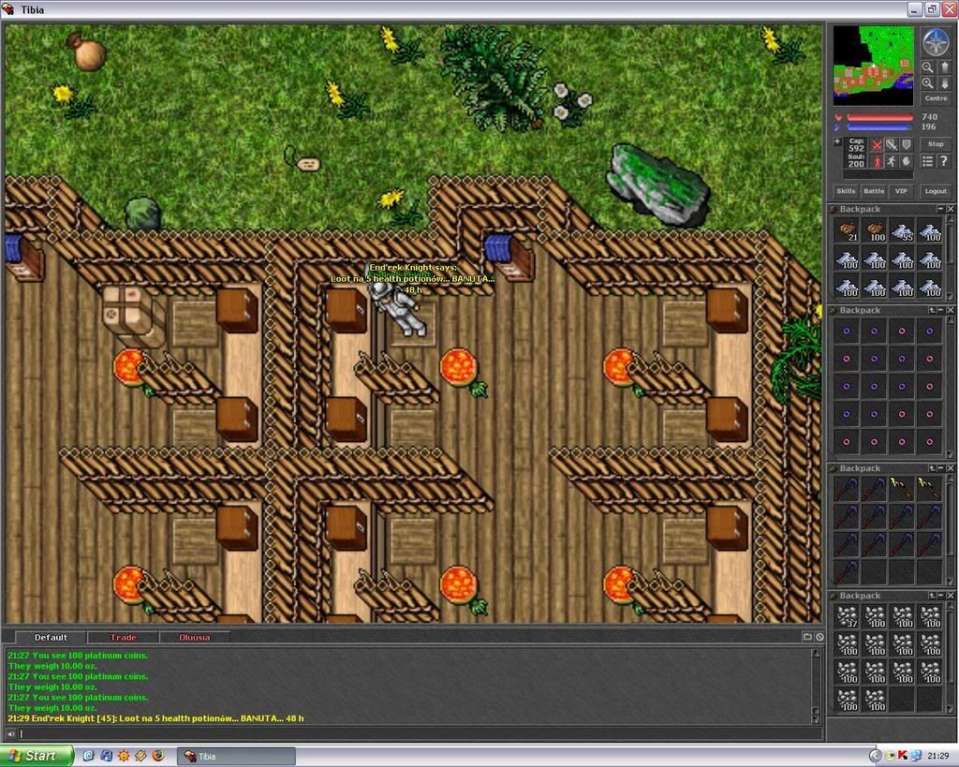Minimize the bottom Backpack with the 37 stack
The image size is (959, 767).
(940, 596)
